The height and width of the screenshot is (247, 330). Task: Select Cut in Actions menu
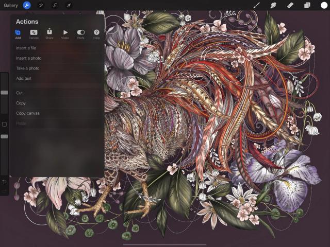coord(58,93)
